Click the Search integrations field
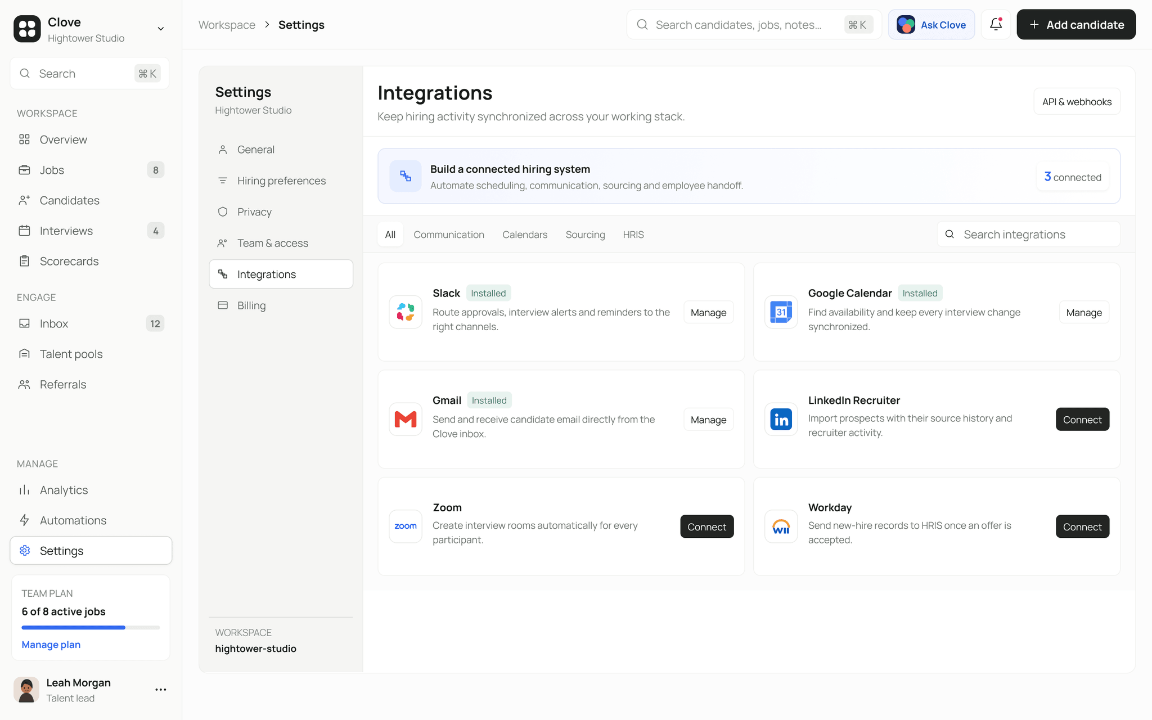The width and height of the screenshot is (1152, 720). click(1028, 235)
